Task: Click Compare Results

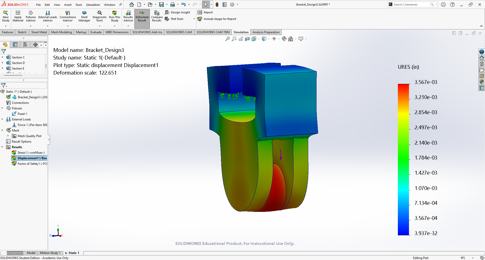Action: 157,16
